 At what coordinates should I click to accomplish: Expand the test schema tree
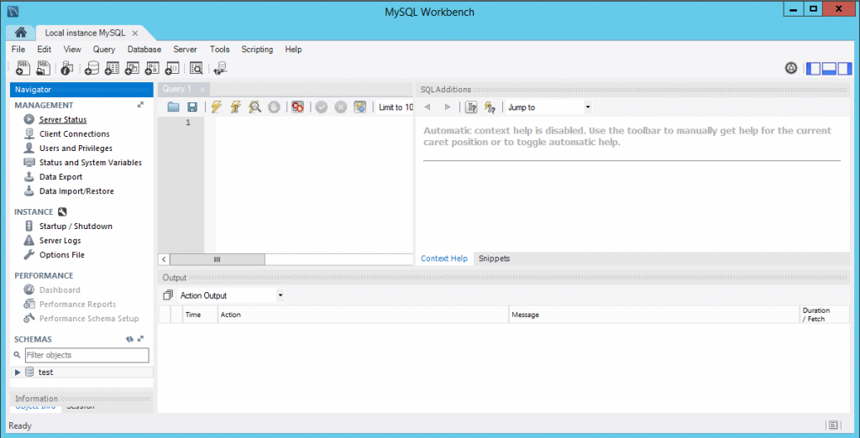pos(18,373)
